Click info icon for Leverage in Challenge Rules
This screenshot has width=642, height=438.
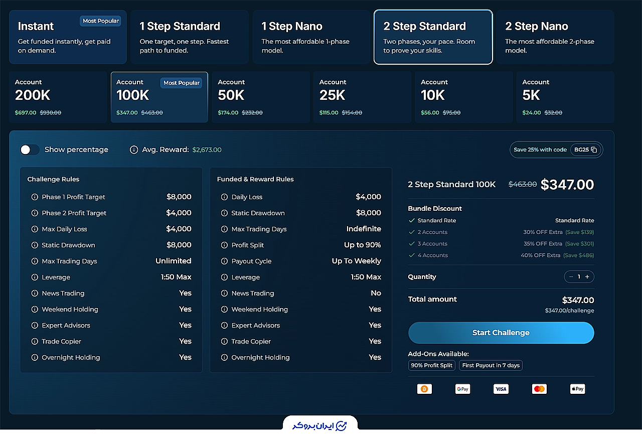[x=35, y=277]
